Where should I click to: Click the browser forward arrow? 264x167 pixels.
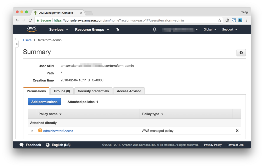(24, 20)
